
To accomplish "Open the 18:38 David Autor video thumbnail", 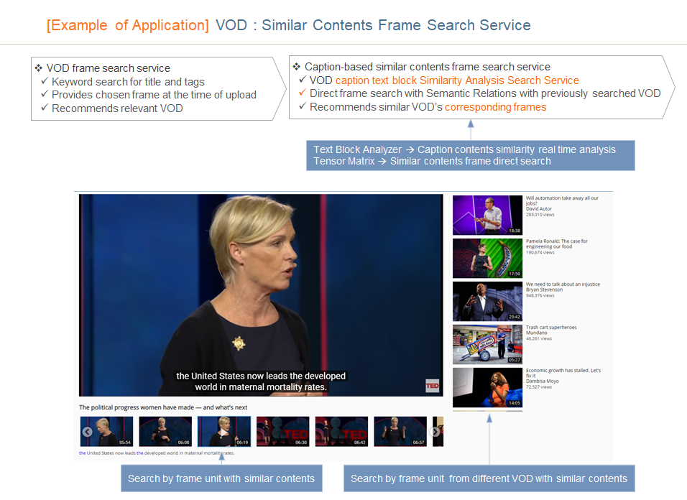I will point(487,215).
